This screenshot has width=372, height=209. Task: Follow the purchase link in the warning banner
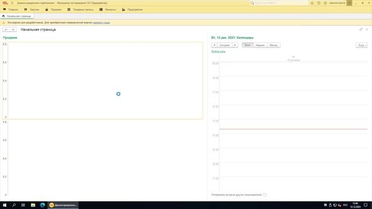pyautogui.click(x=101, y=23)
